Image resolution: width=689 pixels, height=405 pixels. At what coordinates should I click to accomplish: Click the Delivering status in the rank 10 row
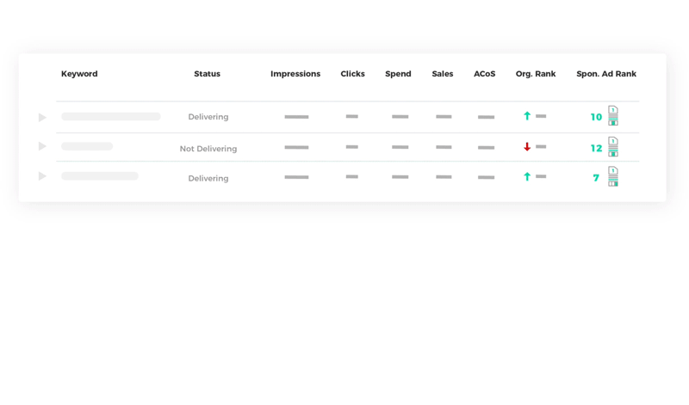208,117
